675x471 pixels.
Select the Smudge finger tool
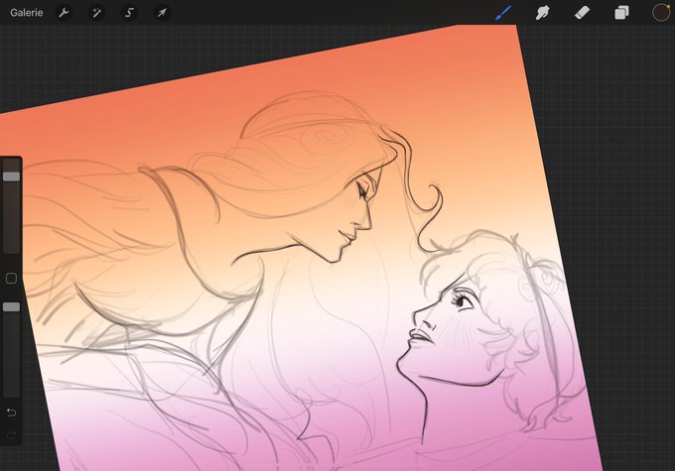[542, 13]
